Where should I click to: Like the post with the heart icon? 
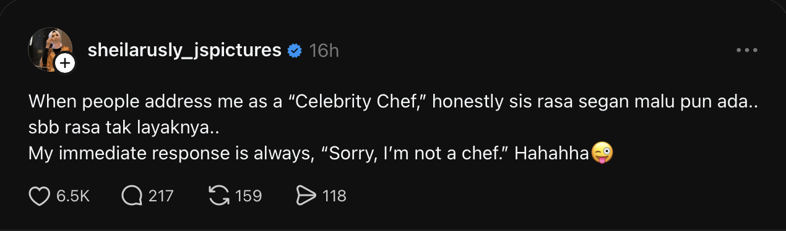coord(39,196)
